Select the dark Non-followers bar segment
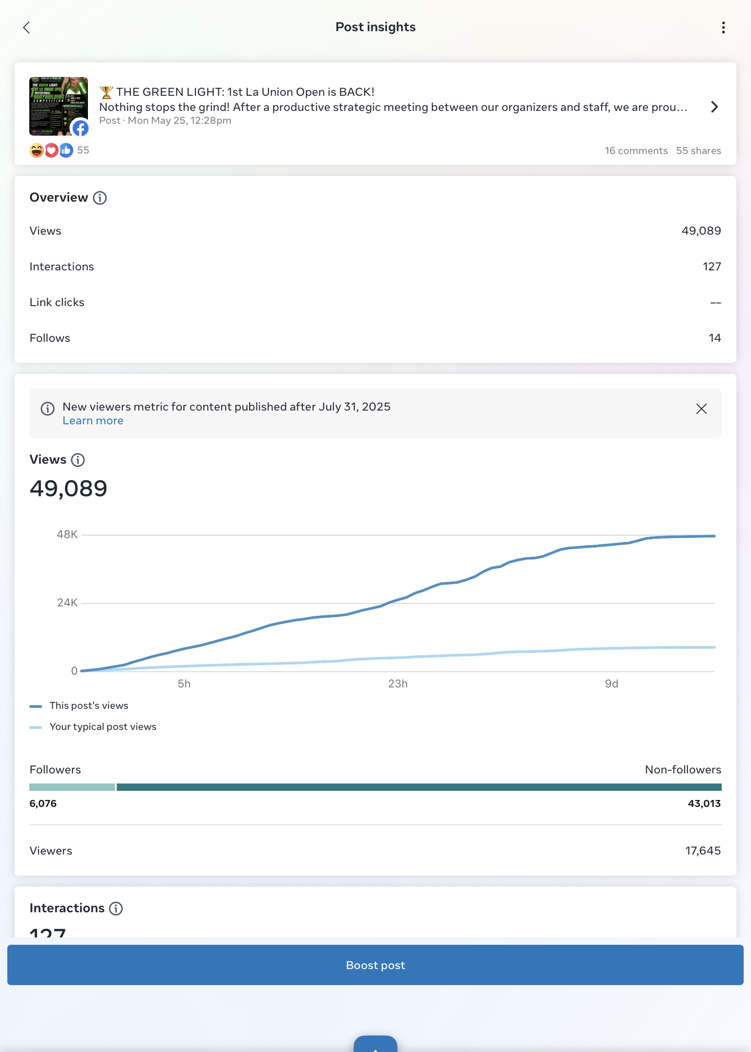Image resolution: width=751 pixels, height=1052 pixels. (419, 787)
